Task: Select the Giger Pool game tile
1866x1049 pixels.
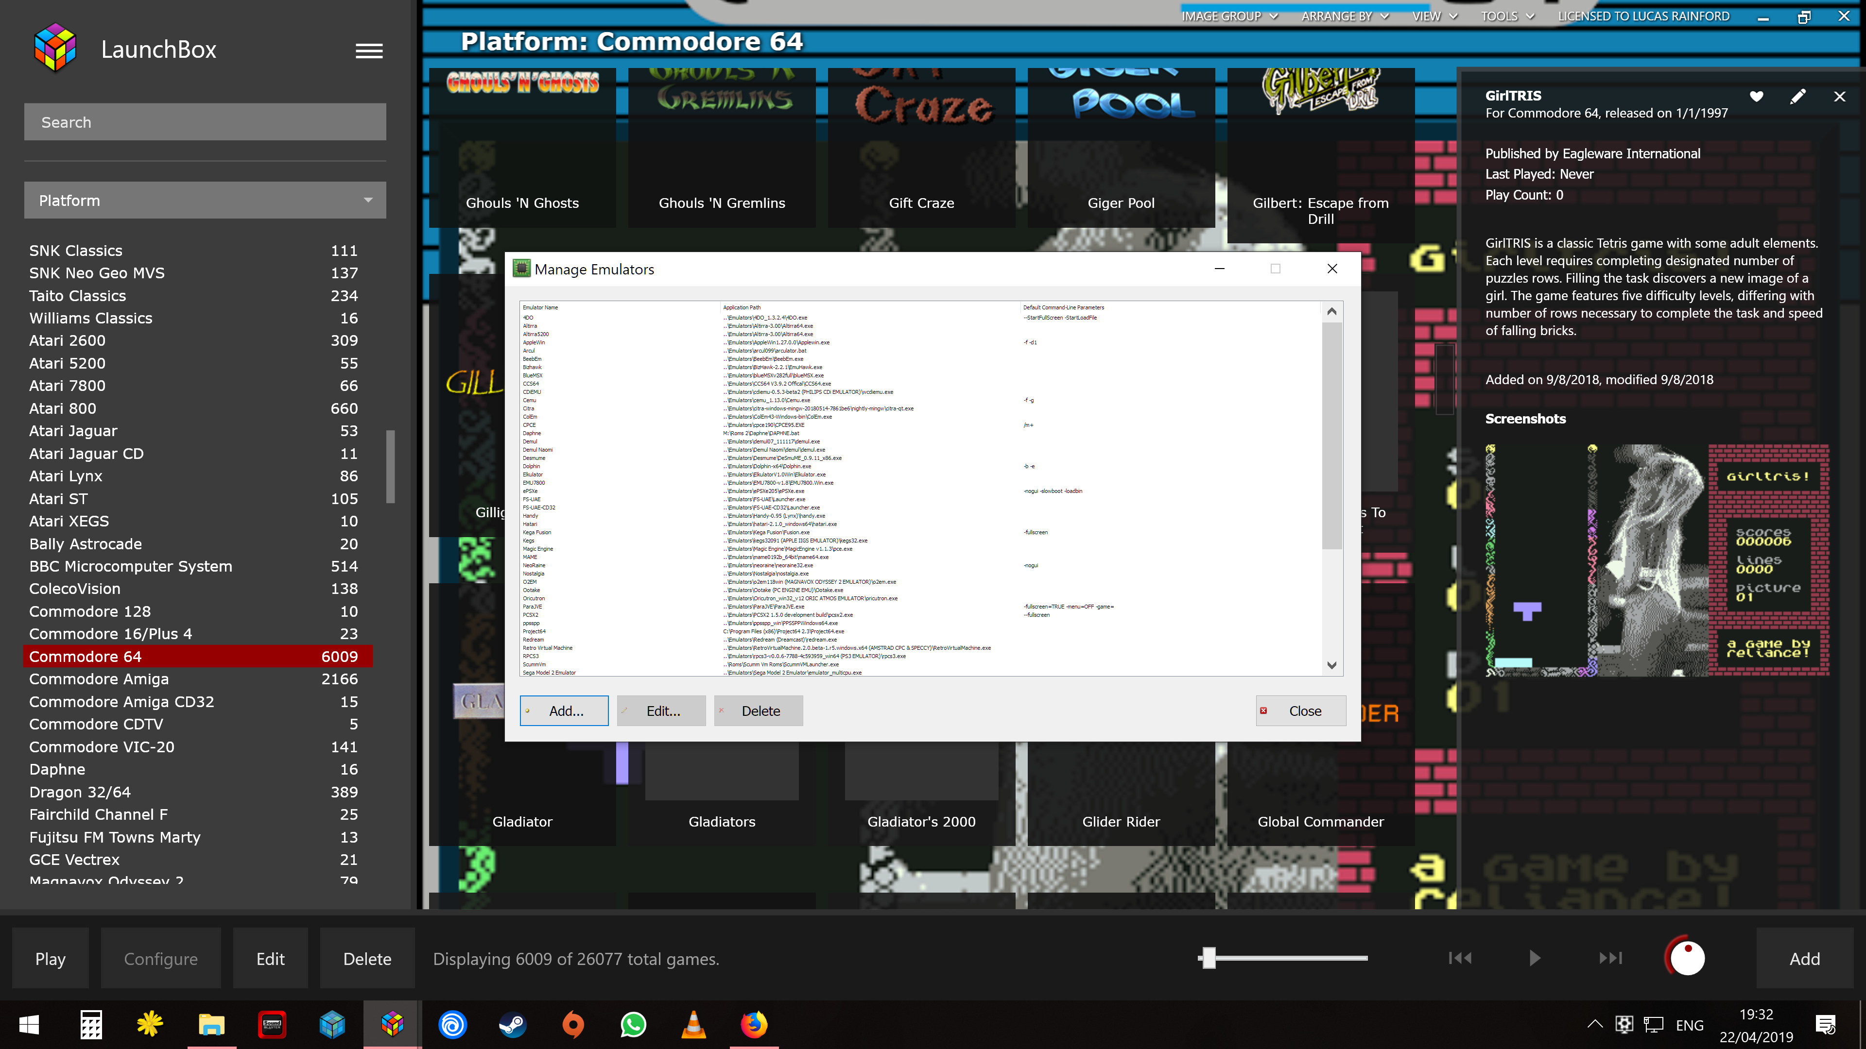Action: [x=1121, y=148]
